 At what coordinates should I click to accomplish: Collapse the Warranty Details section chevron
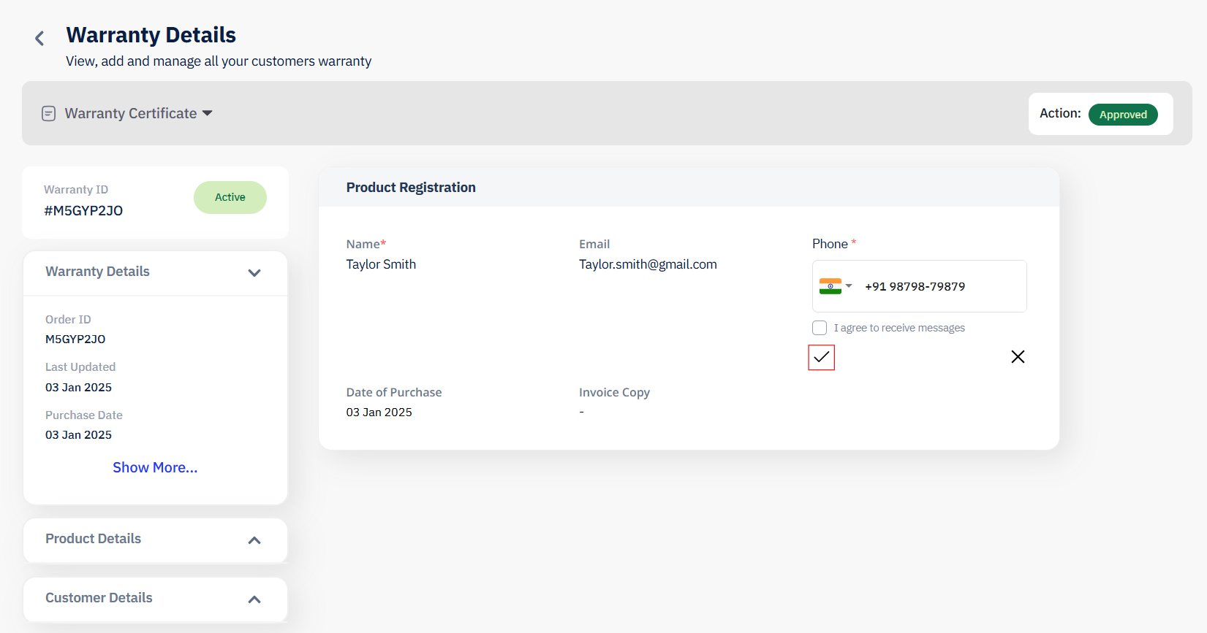pos(254,272)
